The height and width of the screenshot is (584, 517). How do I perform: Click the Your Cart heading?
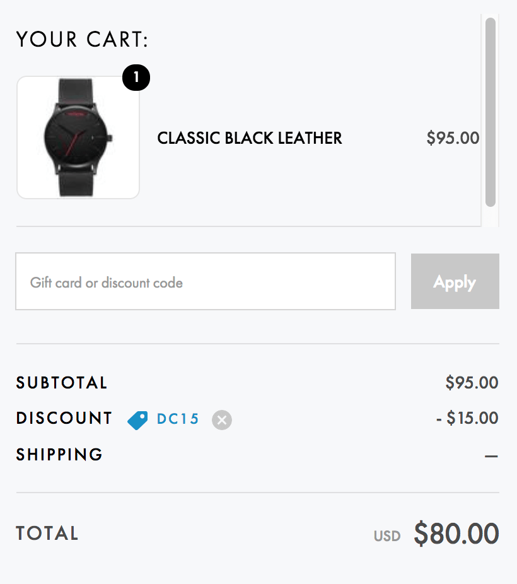tap(82, 39)
